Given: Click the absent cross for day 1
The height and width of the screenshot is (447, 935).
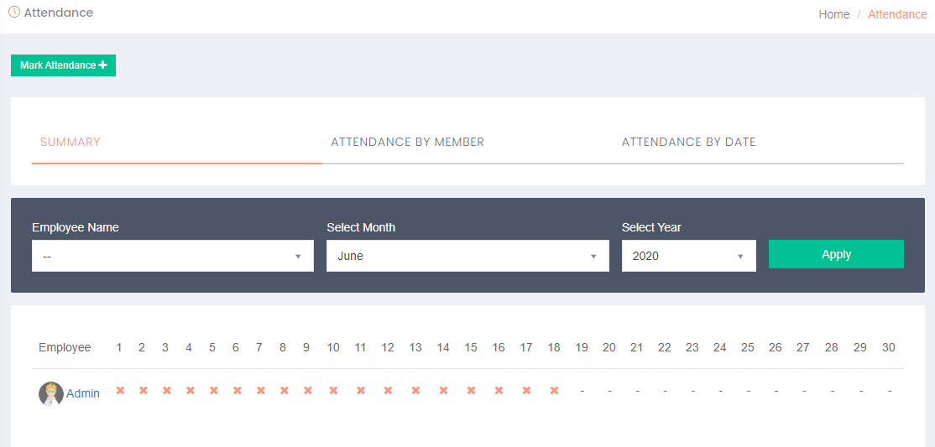Looking at the screenshot, I should (x=120, y=390).
